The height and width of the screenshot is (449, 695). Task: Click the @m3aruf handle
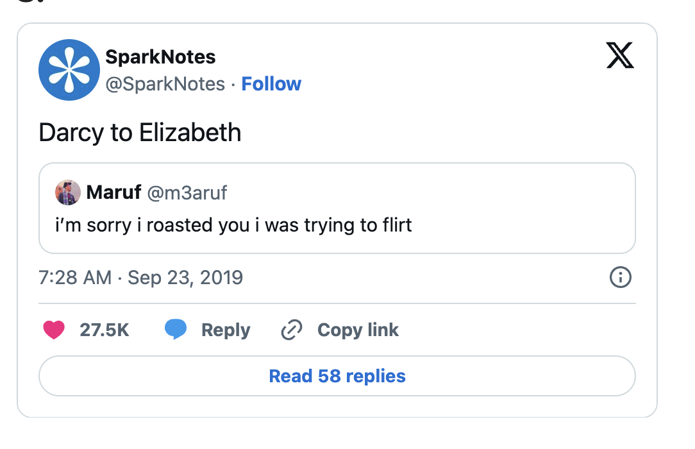pyautogui.click(x=187, y=192)
